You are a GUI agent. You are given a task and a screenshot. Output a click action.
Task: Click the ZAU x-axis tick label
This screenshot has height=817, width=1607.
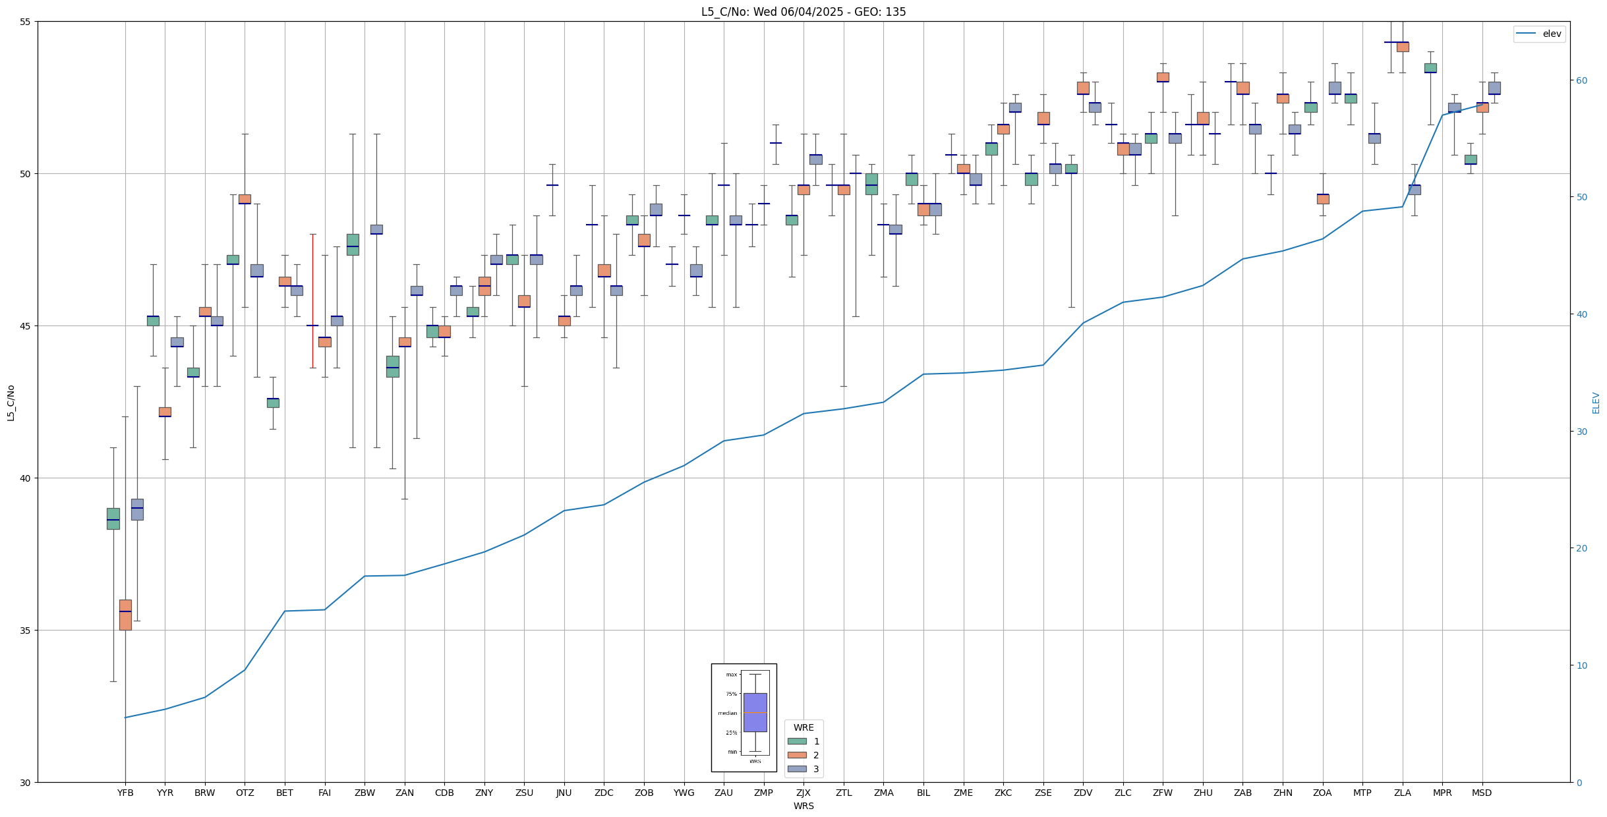pos(724,793)
